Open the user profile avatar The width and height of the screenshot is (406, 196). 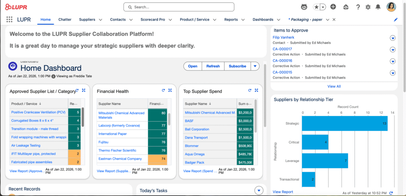coord(391,7)
